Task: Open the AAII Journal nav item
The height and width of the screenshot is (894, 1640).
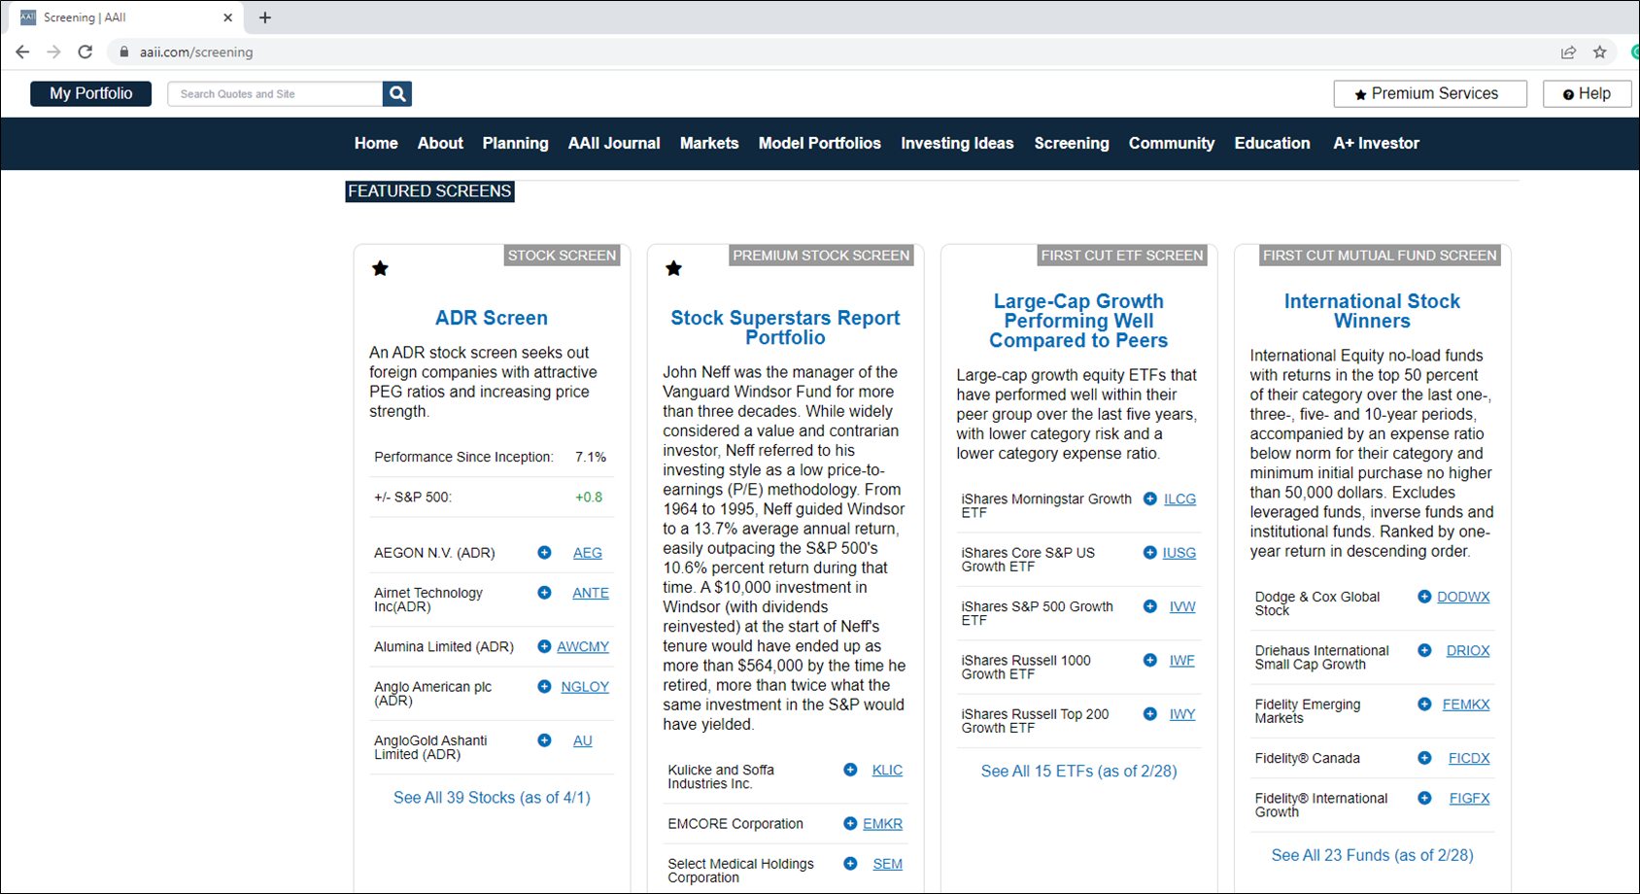Action: (x=613, y=143)
